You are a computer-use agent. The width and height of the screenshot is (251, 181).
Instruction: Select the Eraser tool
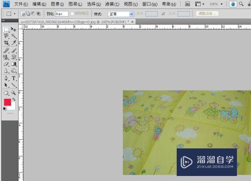[6, 64]
